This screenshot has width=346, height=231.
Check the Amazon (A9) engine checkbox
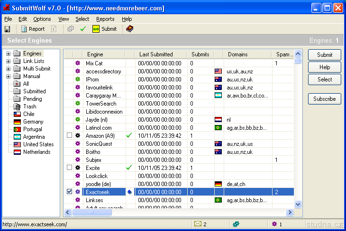(70, 135)
